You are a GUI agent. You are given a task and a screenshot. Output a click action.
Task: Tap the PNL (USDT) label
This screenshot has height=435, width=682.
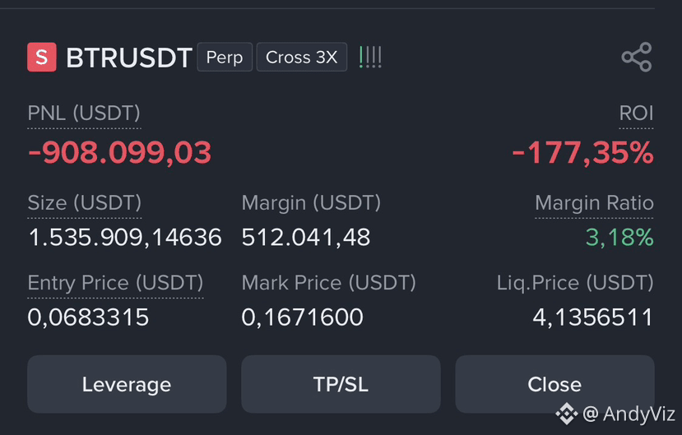pyautogui.click(x=84, y=113)
